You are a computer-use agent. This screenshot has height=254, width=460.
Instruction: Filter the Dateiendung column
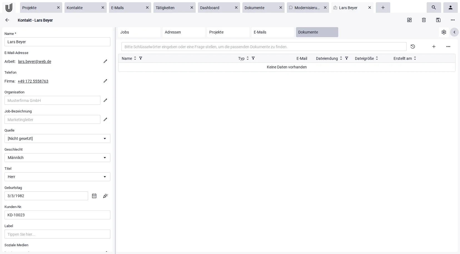[x=347, y=58]
